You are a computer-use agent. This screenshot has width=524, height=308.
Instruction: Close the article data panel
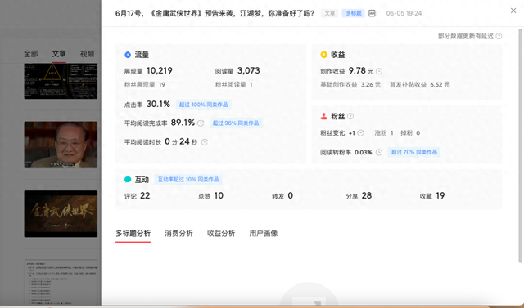click(513, 11)
